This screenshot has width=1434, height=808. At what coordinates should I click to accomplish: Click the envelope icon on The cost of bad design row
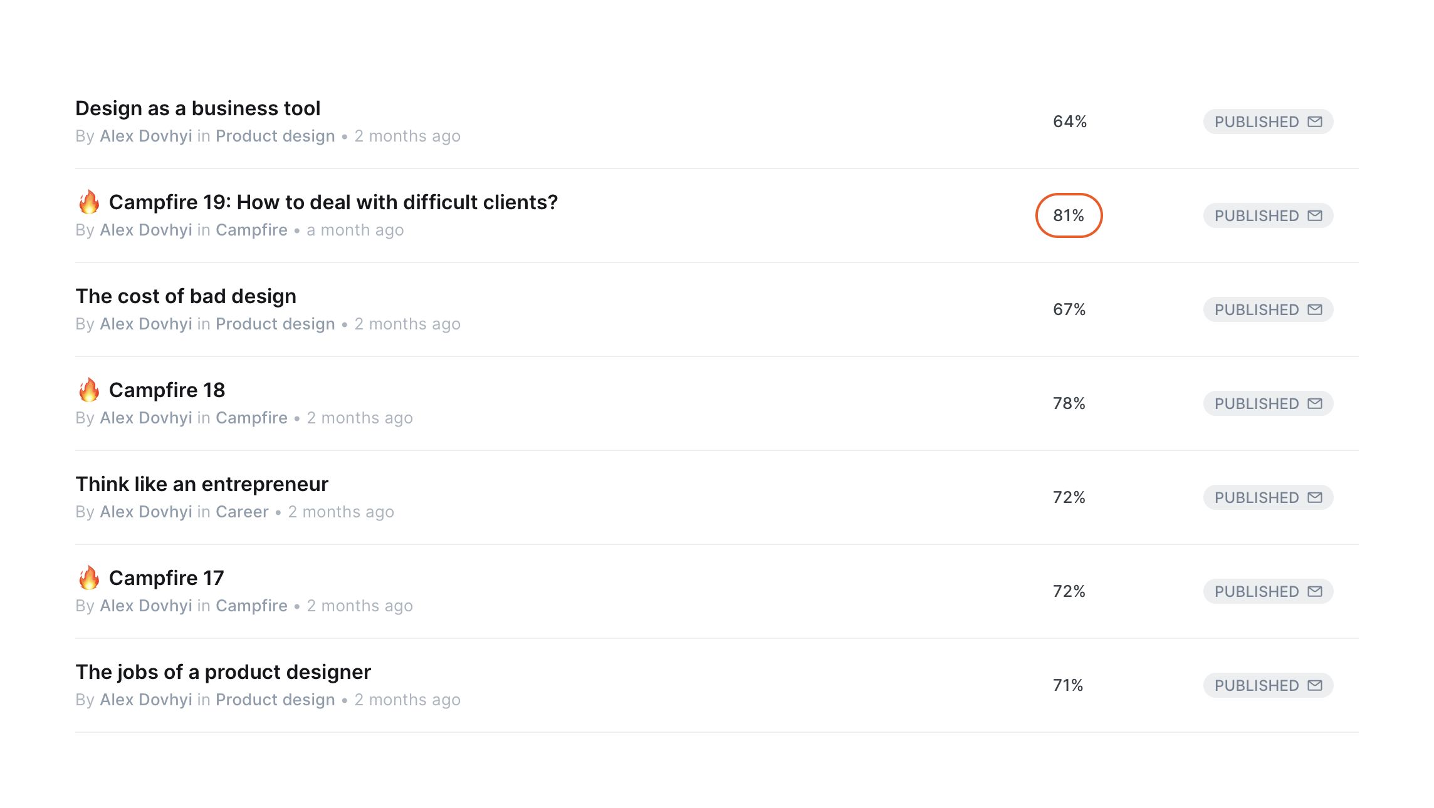click(x=1315, y=309)
